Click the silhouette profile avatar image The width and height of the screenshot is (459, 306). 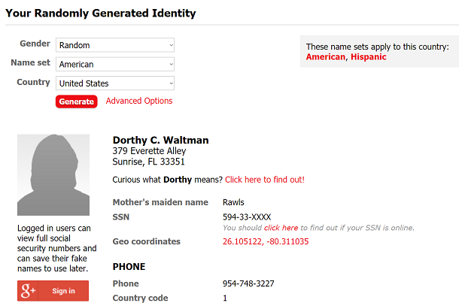point(53,175)
